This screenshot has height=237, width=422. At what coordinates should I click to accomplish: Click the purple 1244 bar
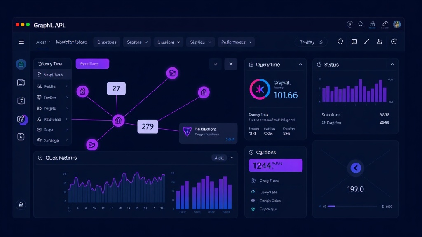(276, 165)
